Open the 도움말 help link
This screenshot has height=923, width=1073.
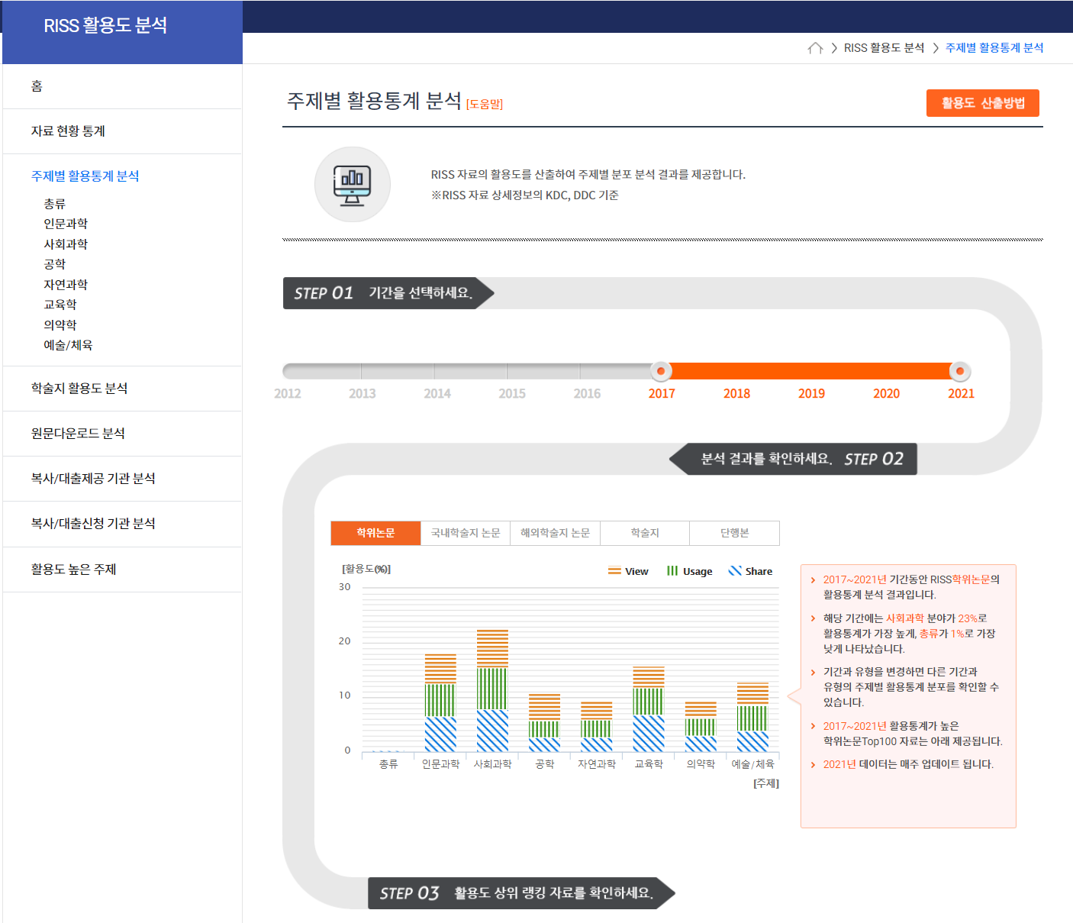pos(485,105)
